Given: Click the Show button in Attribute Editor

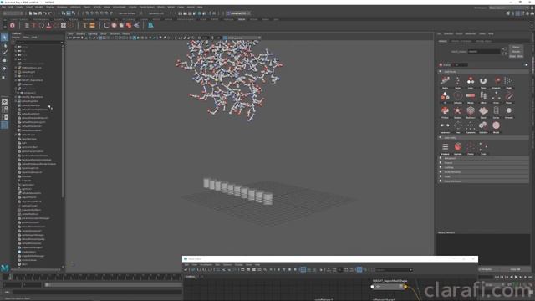Looking at the screenshot, I should pyautogui.click(x=512, y=56).
